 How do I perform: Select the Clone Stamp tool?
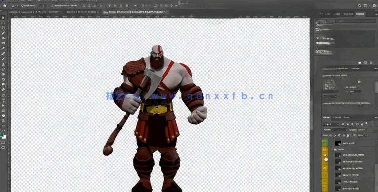[x=3, y=64]
